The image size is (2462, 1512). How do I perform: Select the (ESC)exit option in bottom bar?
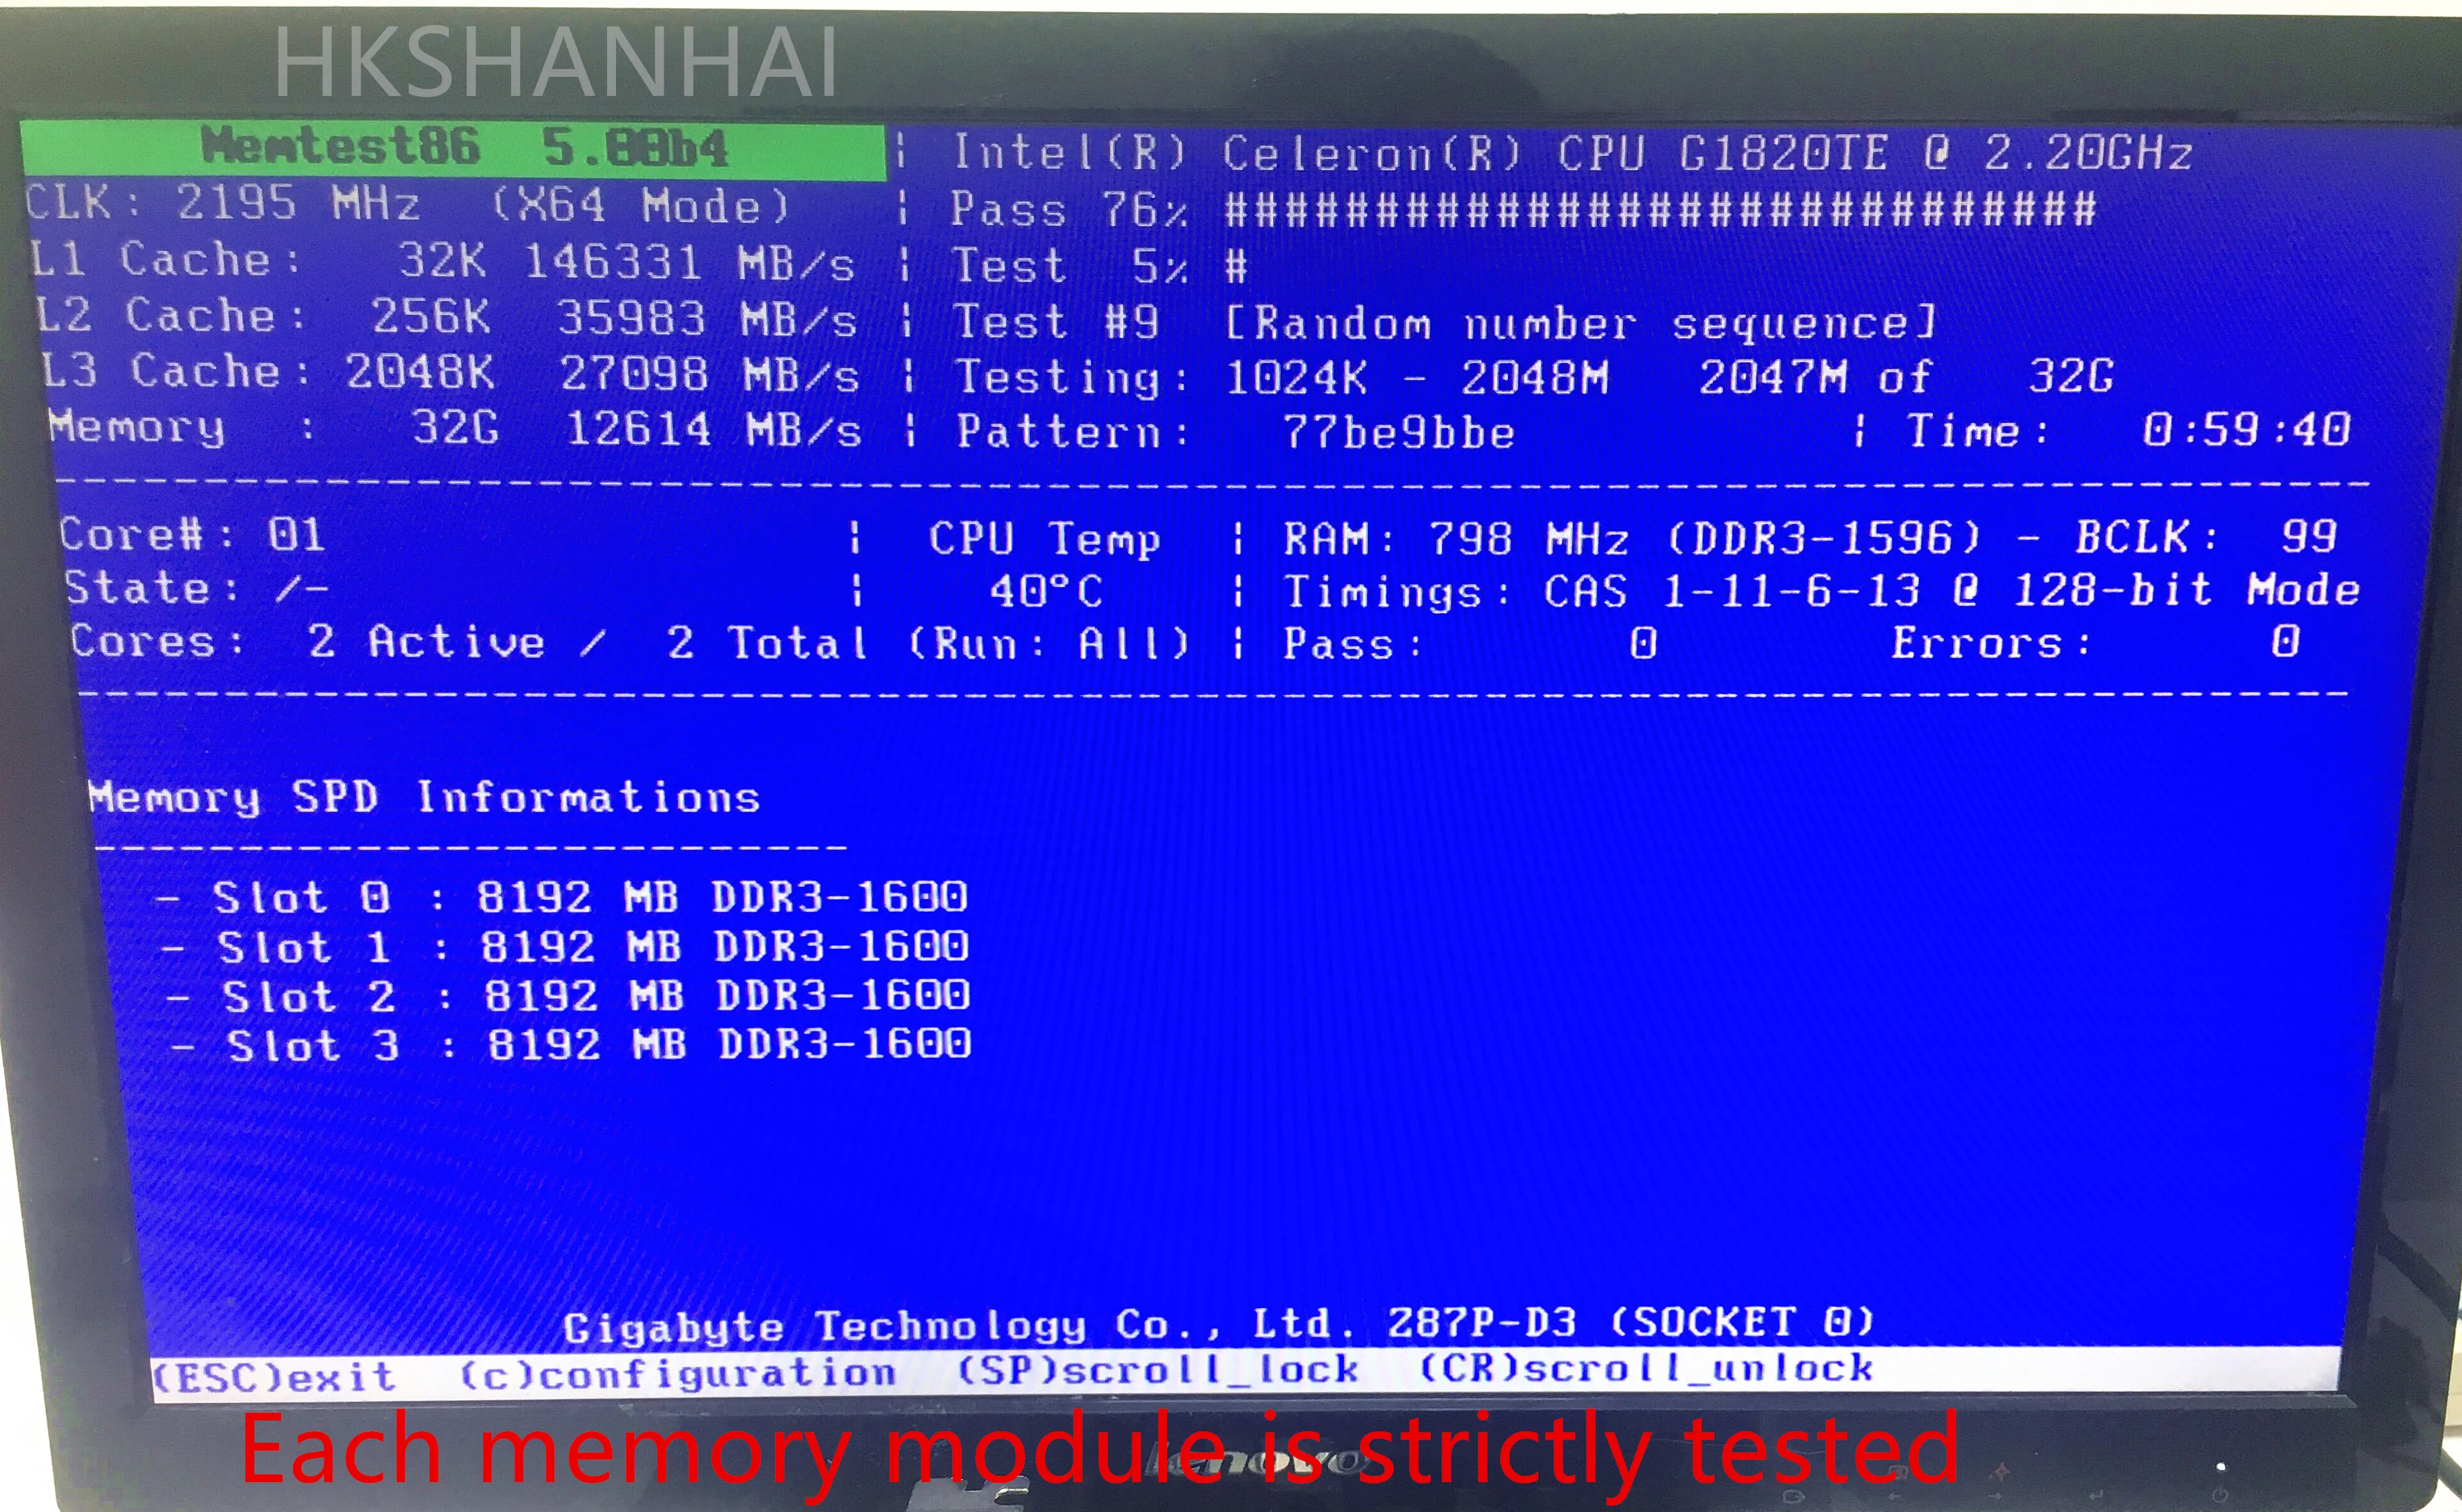coord(275,1376)
